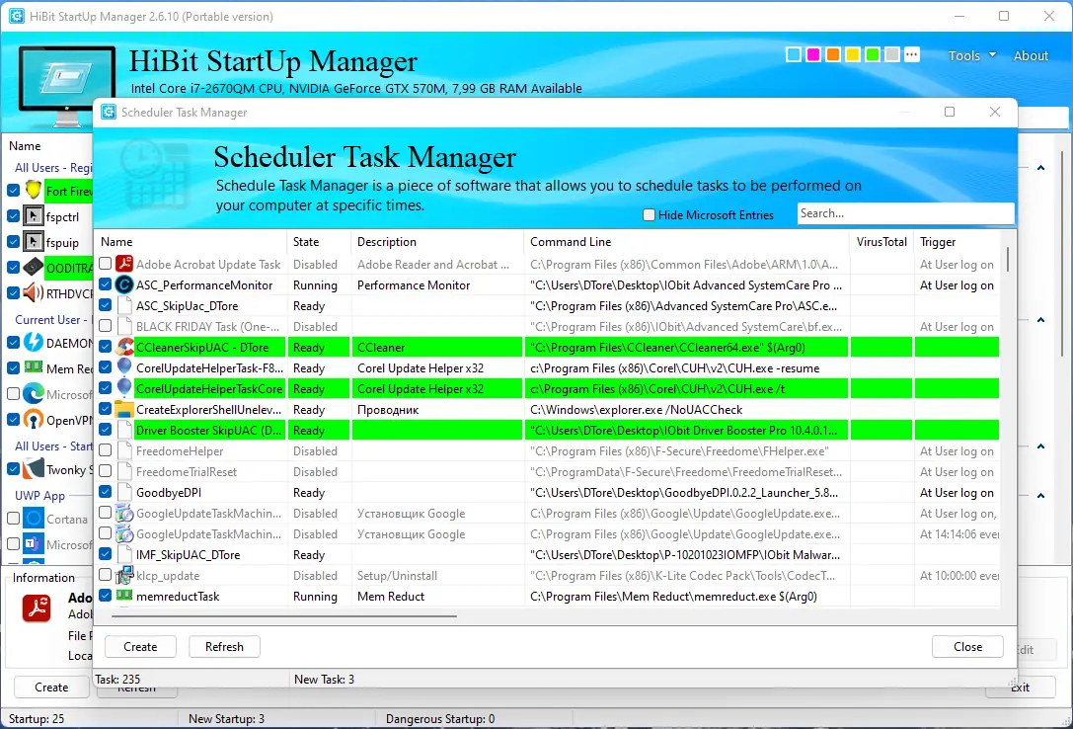Enable Hide Microsoft Entries checkbox
Viewport: 1073px width, 729px height.
(649, 215)
